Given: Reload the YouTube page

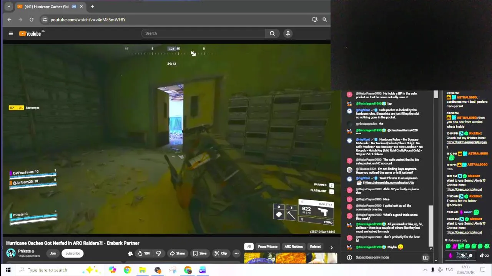Looking at the screenshot, I should pos(32,20).
